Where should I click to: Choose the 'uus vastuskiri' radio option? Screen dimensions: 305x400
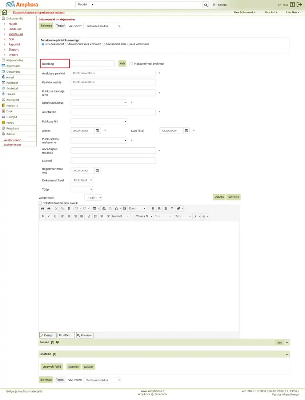tap(129, 44)
